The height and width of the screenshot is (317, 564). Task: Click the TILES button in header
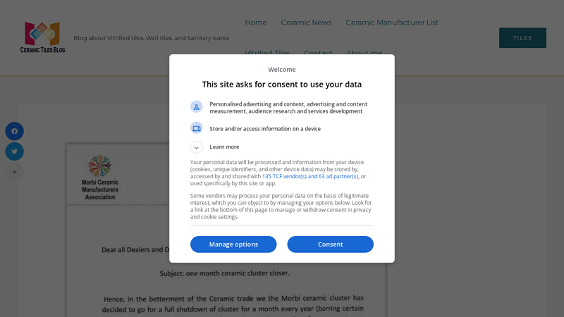tap(522, 38)
